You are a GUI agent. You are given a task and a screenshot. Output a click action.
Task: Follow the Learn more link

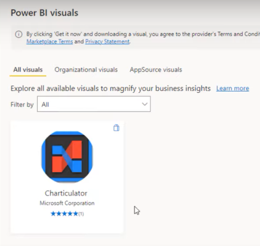(233, 89)
